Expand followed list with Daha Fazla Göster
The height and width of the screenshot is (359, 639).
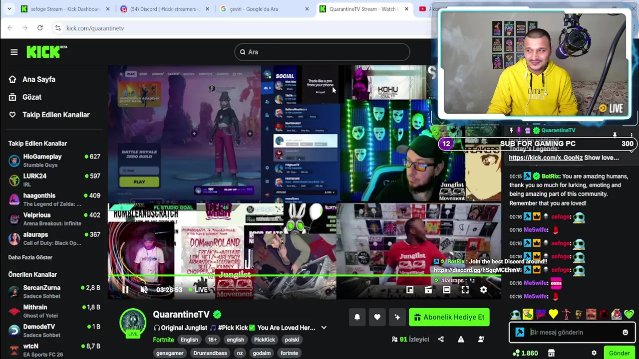pyautogui.click(x=30, y=257)
